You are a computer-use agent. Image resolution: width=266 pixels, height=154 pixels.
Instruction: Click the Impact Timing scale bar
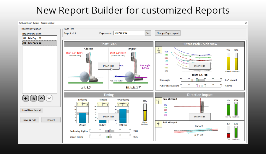click(110, 137)
